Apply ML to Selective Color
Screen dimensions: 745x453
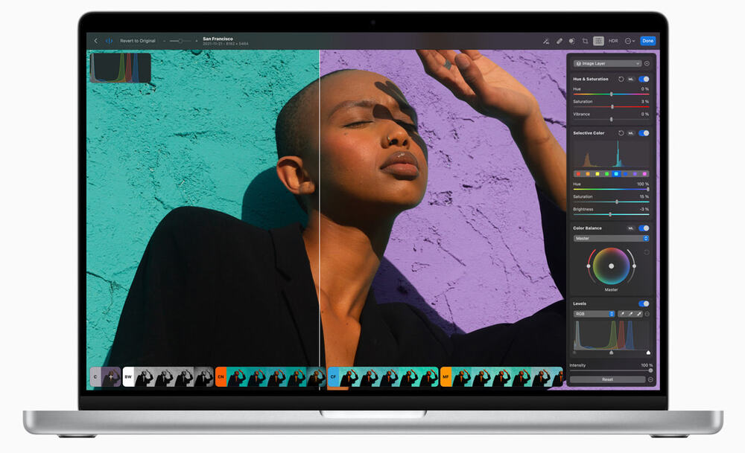tap(631, 133)
